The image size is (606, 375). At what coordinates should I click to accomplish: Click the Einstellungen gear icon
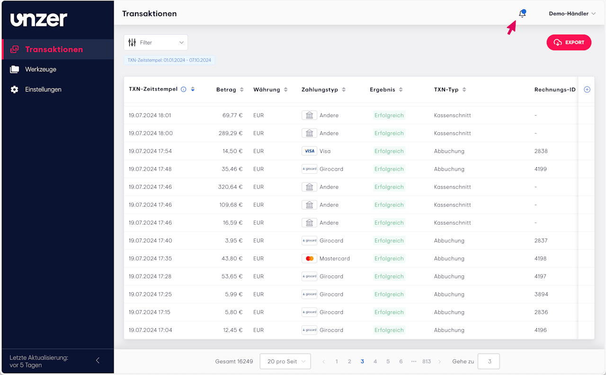pyautogui.click(x=15, y=90)
